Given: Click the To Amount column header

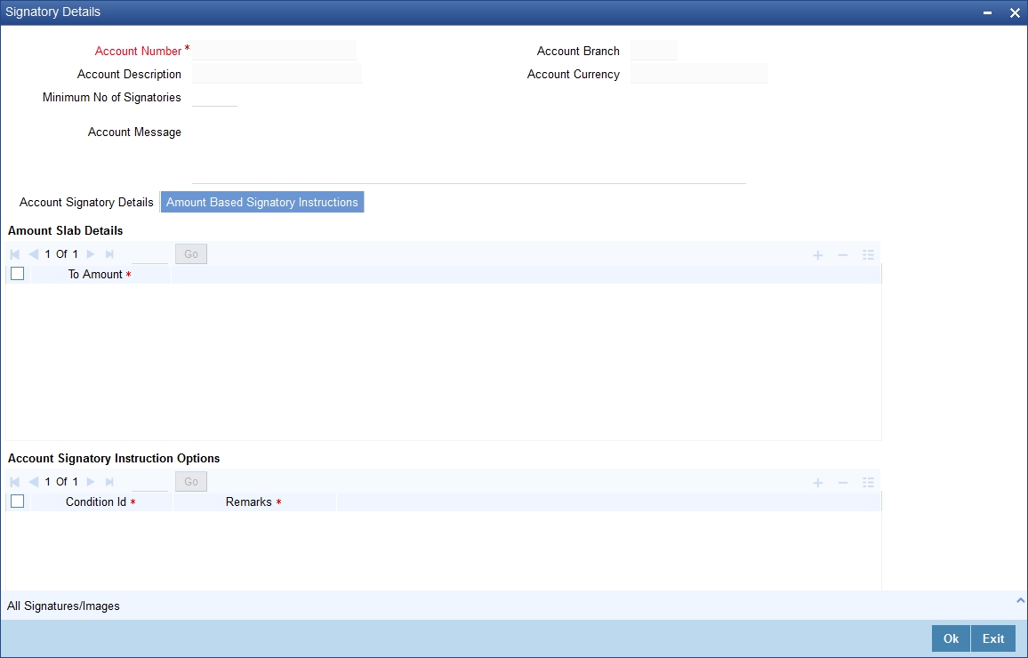Looking at the screenshot, I should [x=100, y=274].
